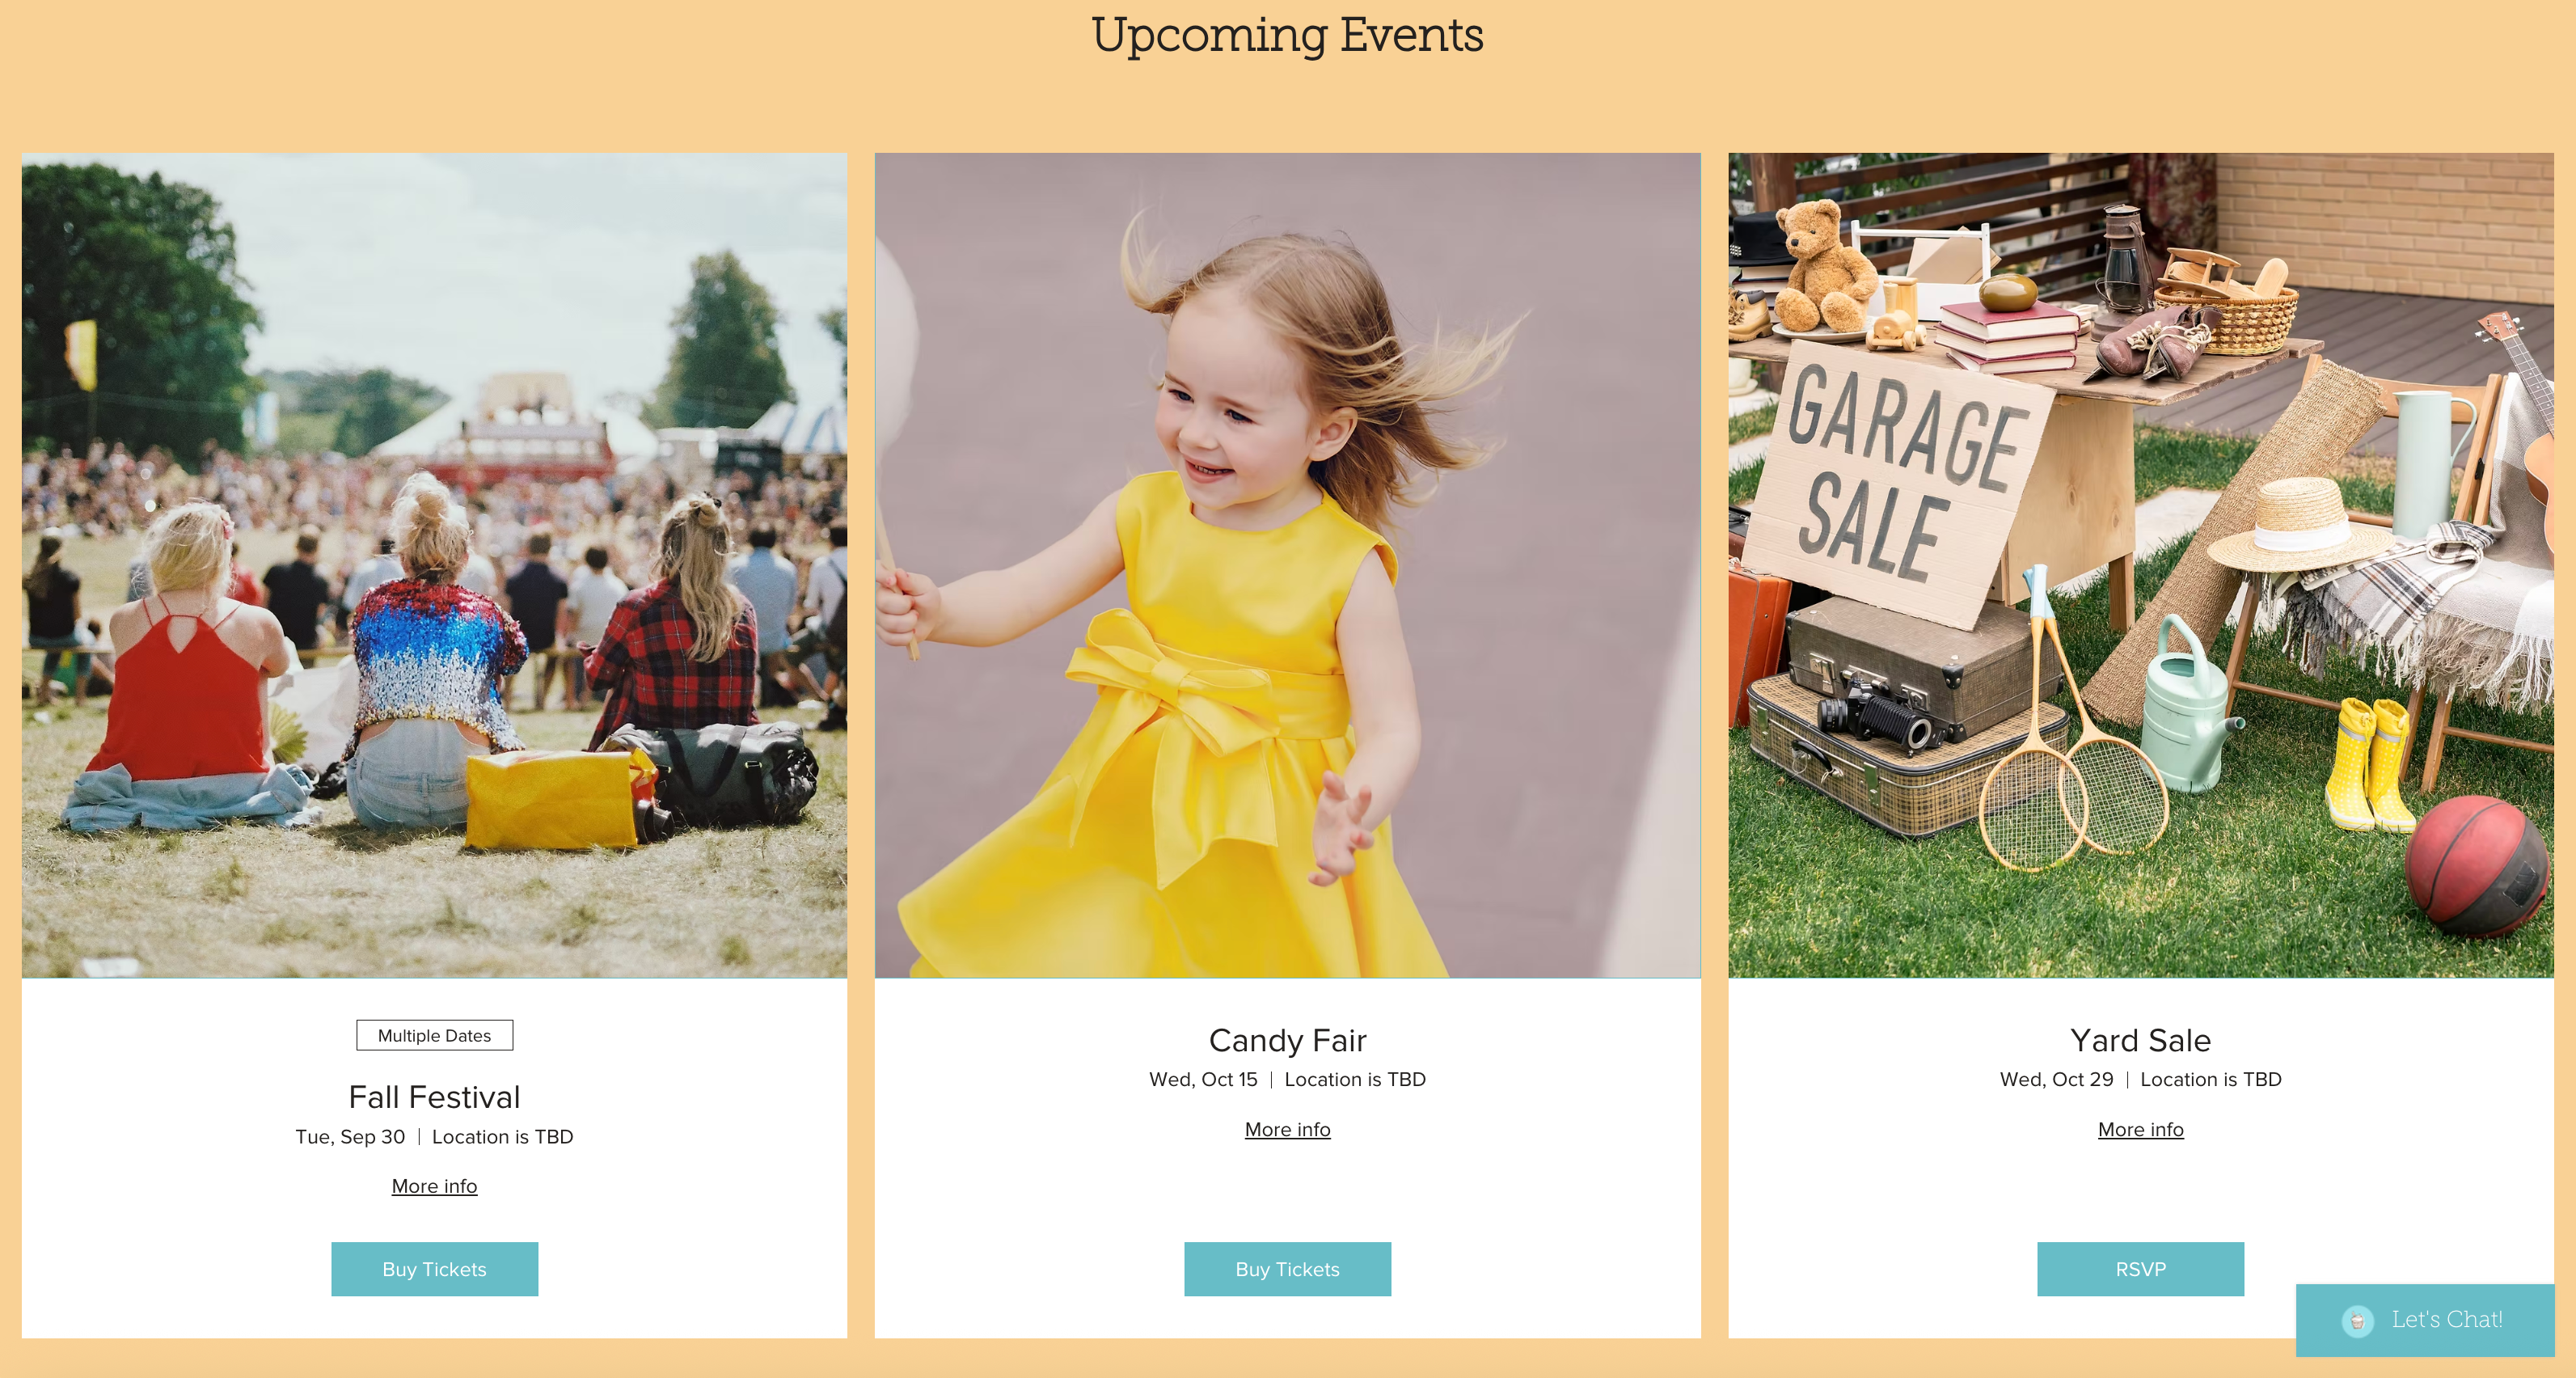
Task: Click the chat avatar icon
Action: 2357,1320
